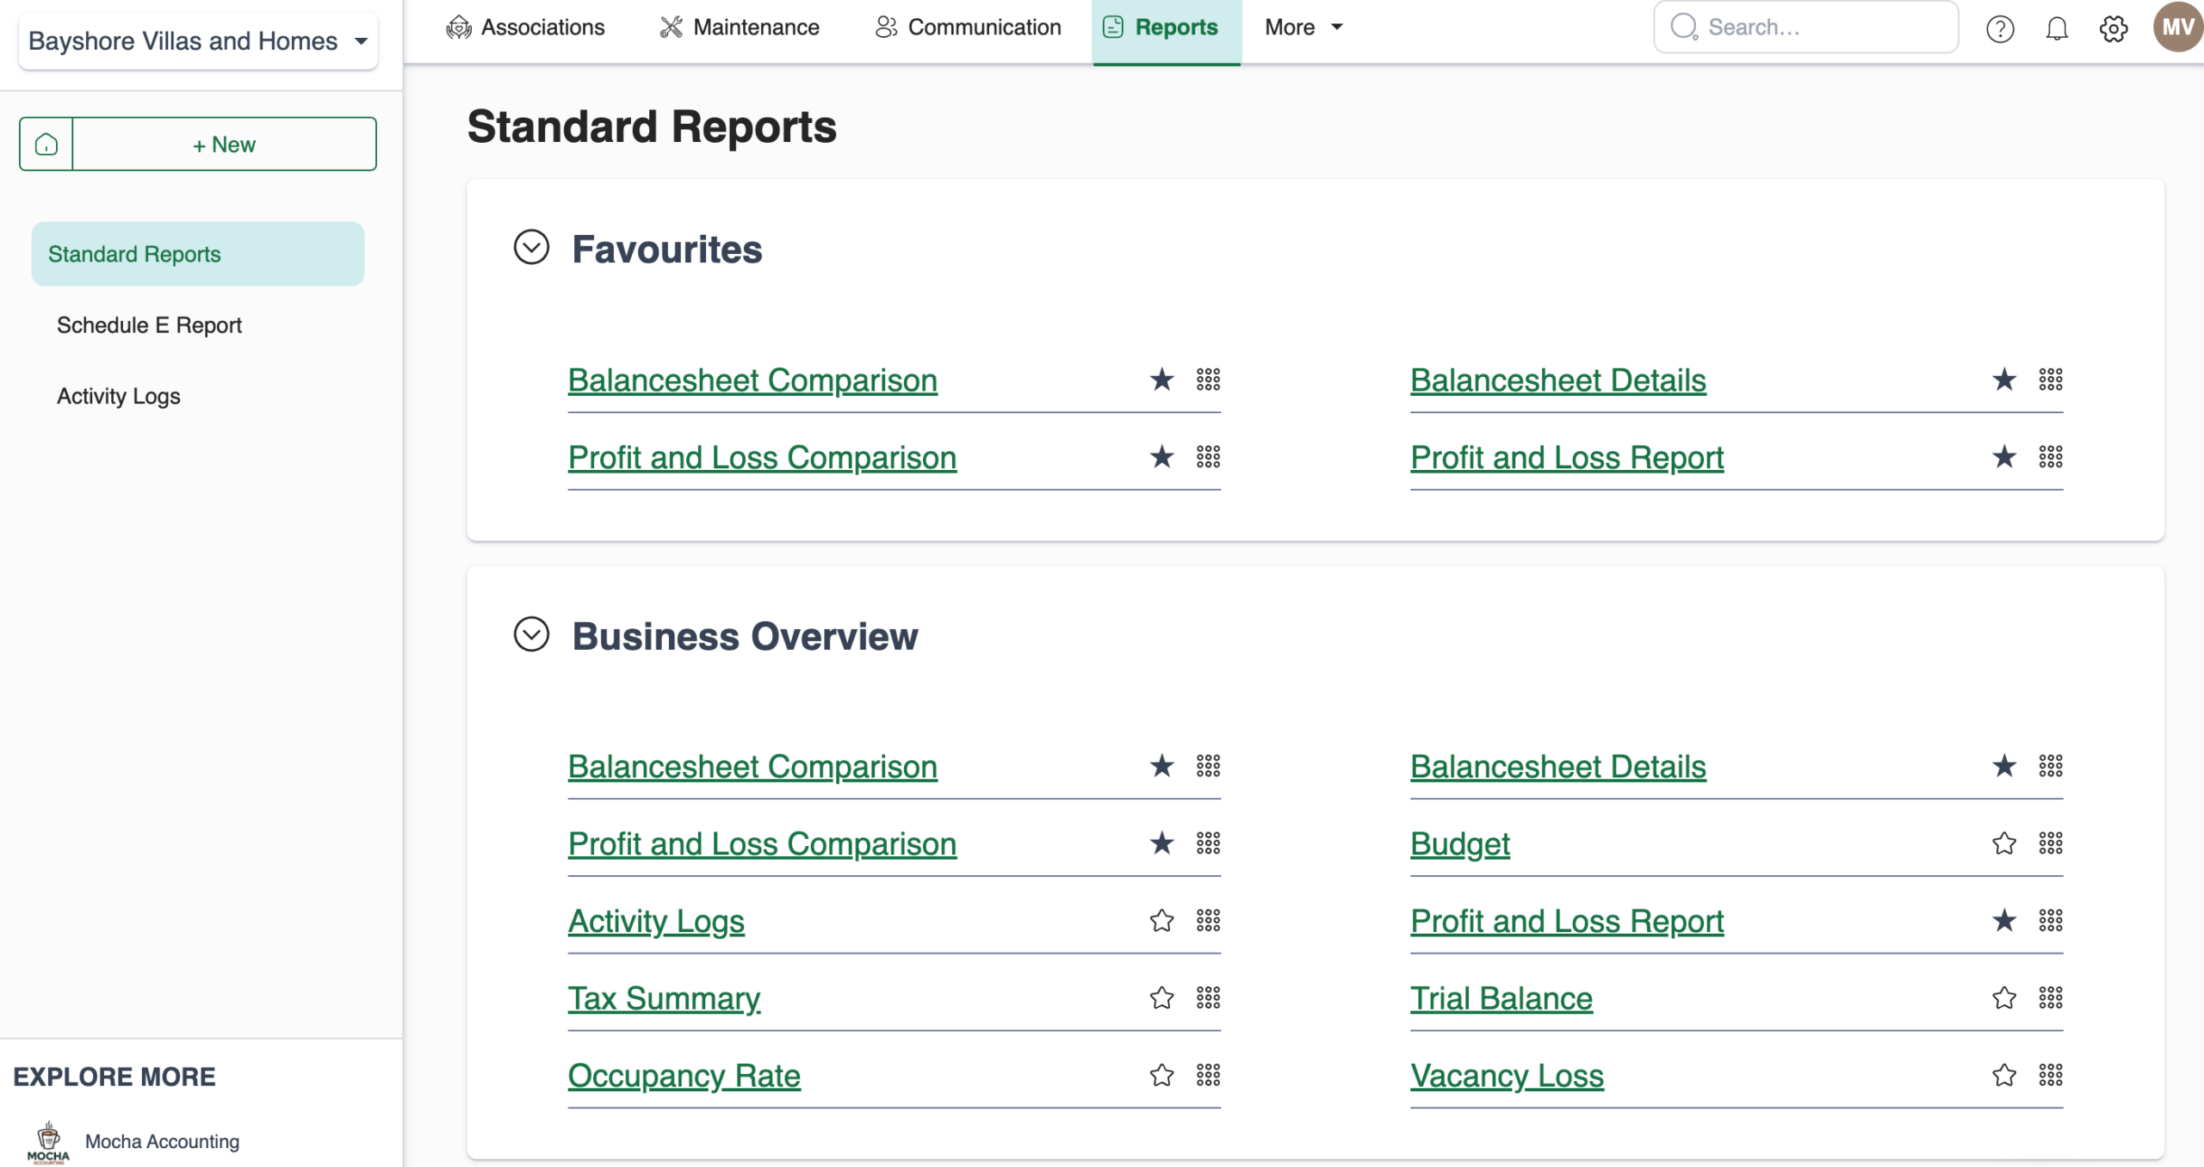The width and height of the screenshot is (2204, 1167).
Task: Favourite the Tax Summary report star
Action: (1161, 998)
